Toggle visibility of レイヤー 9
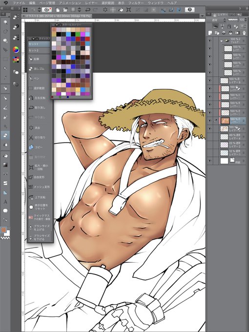249x332 pixels. click(209, 81)
